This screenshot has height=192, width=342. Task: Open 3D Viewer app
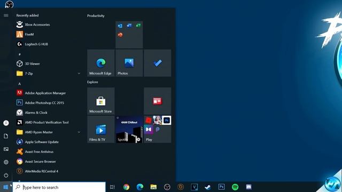click(x=48, y=64)
